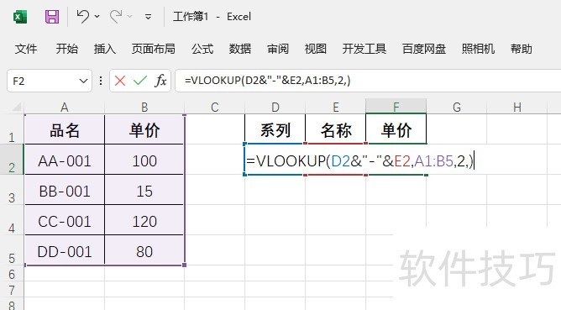
Task: Open the 百度网盘 tab
Action: 423,49
